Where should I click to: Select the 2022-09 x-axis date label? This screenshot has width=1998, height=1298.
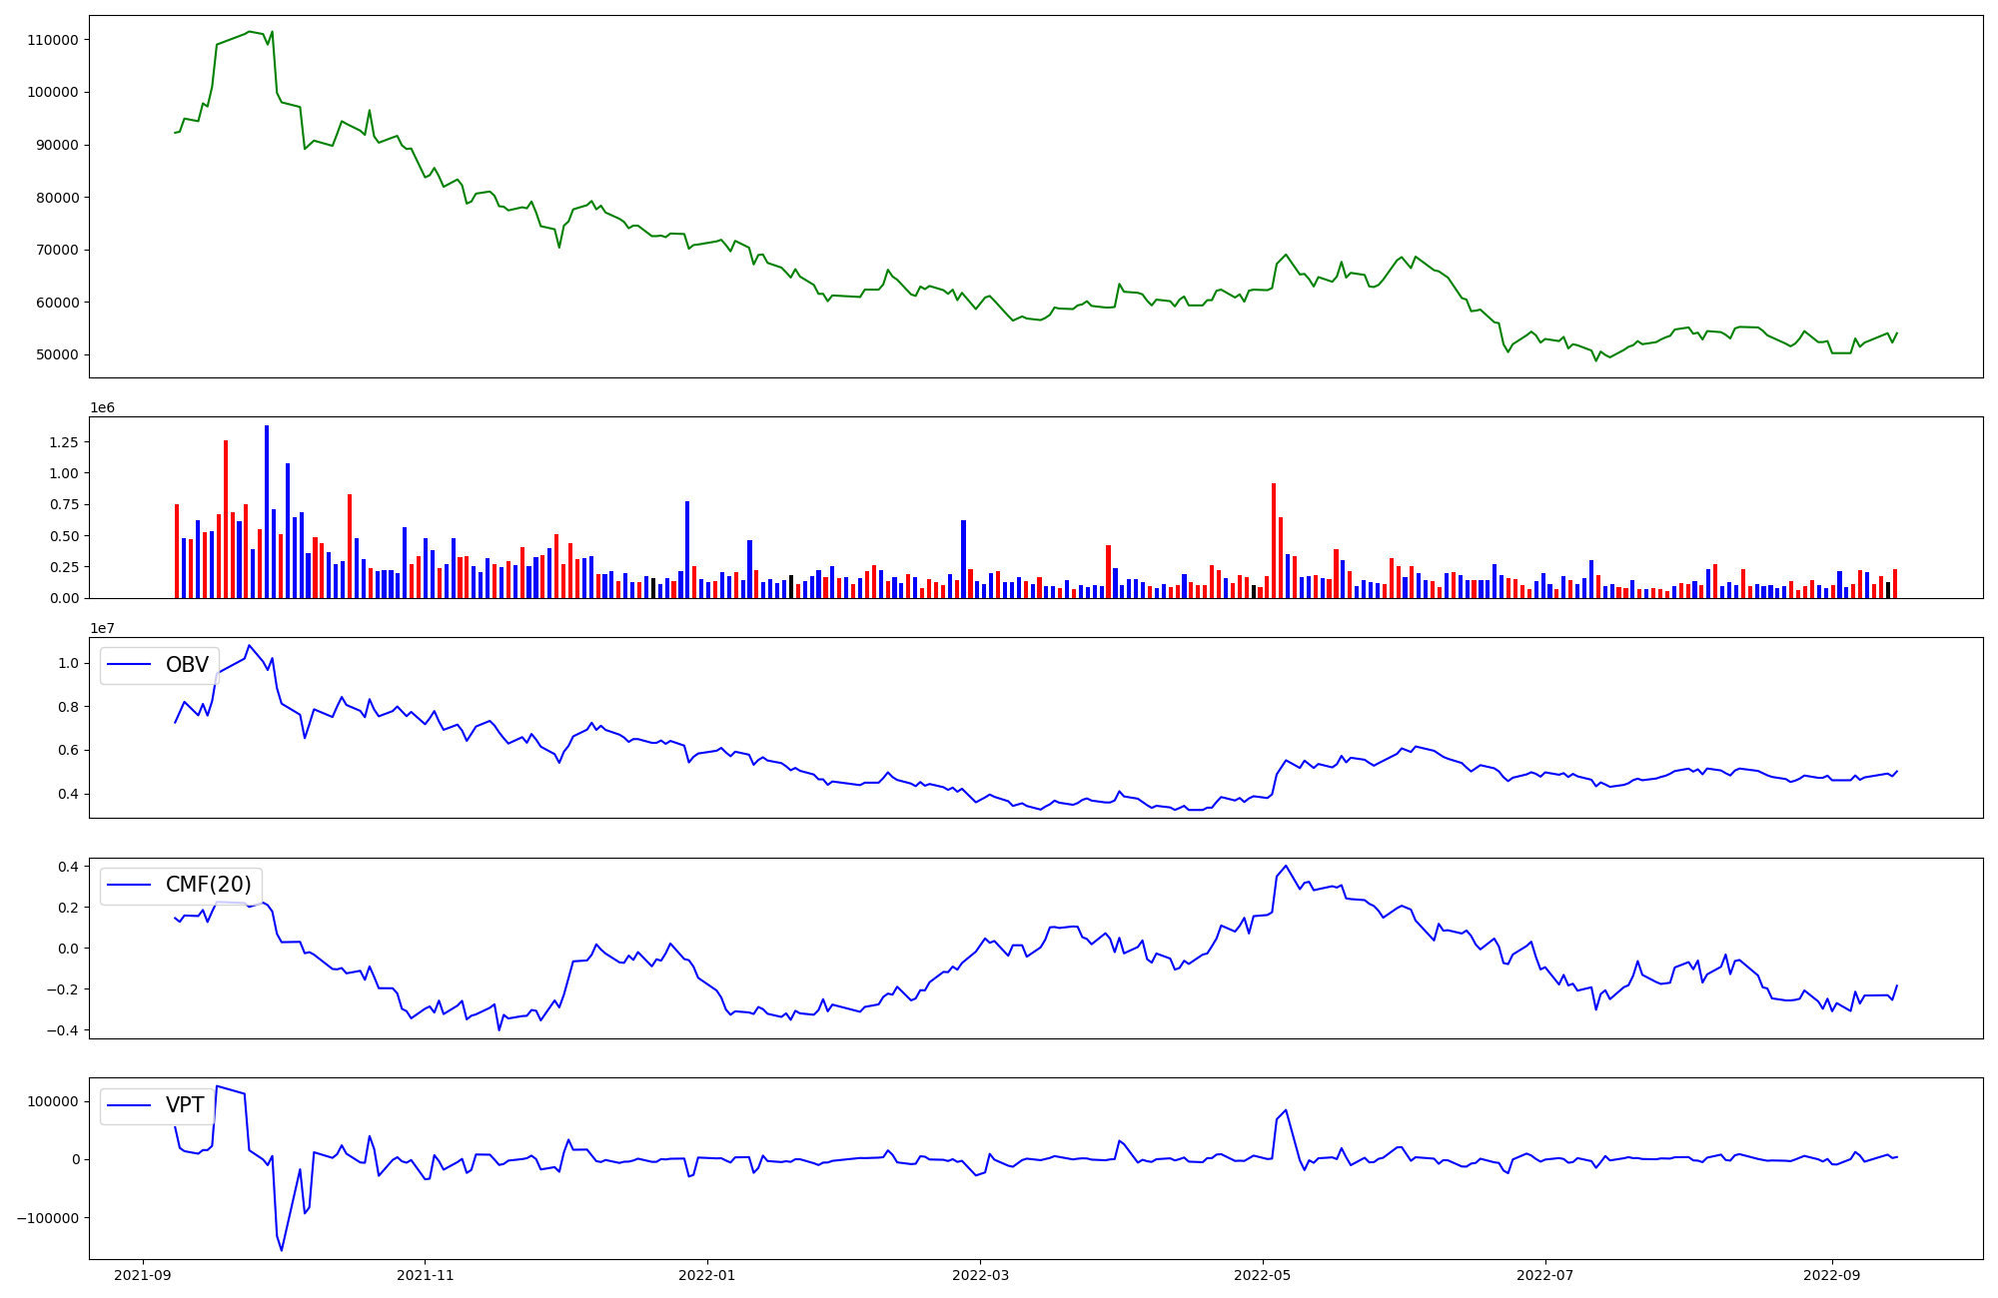1832,1275
